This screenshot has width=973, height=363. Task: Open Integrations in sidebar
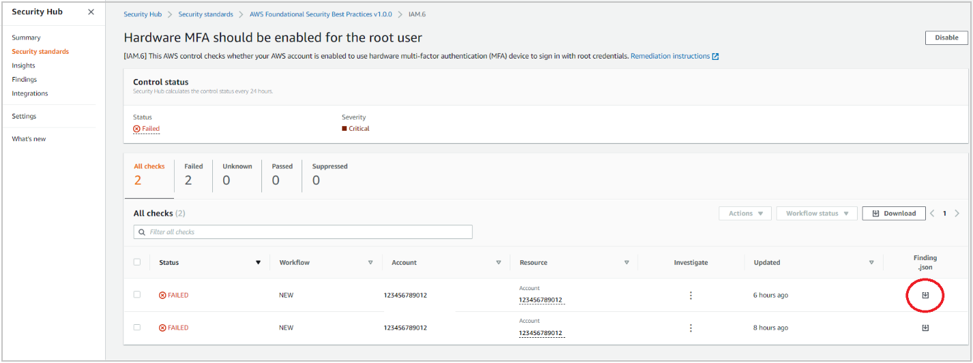[x=30, y=93]
